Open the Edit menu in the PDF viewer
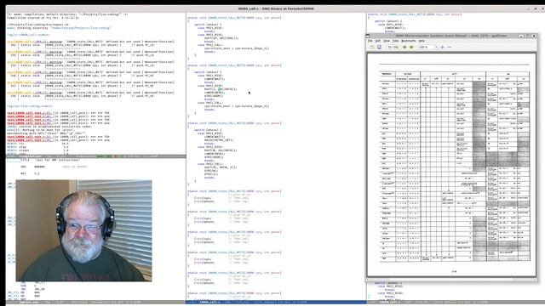The width and height of the screenshot is (545, 306). 378,41
